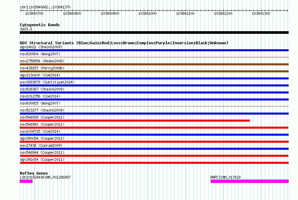298x200 pixels.
Task: Select blue bar under nsv523177
Action: pyautogui.click(x=154, y=114)
